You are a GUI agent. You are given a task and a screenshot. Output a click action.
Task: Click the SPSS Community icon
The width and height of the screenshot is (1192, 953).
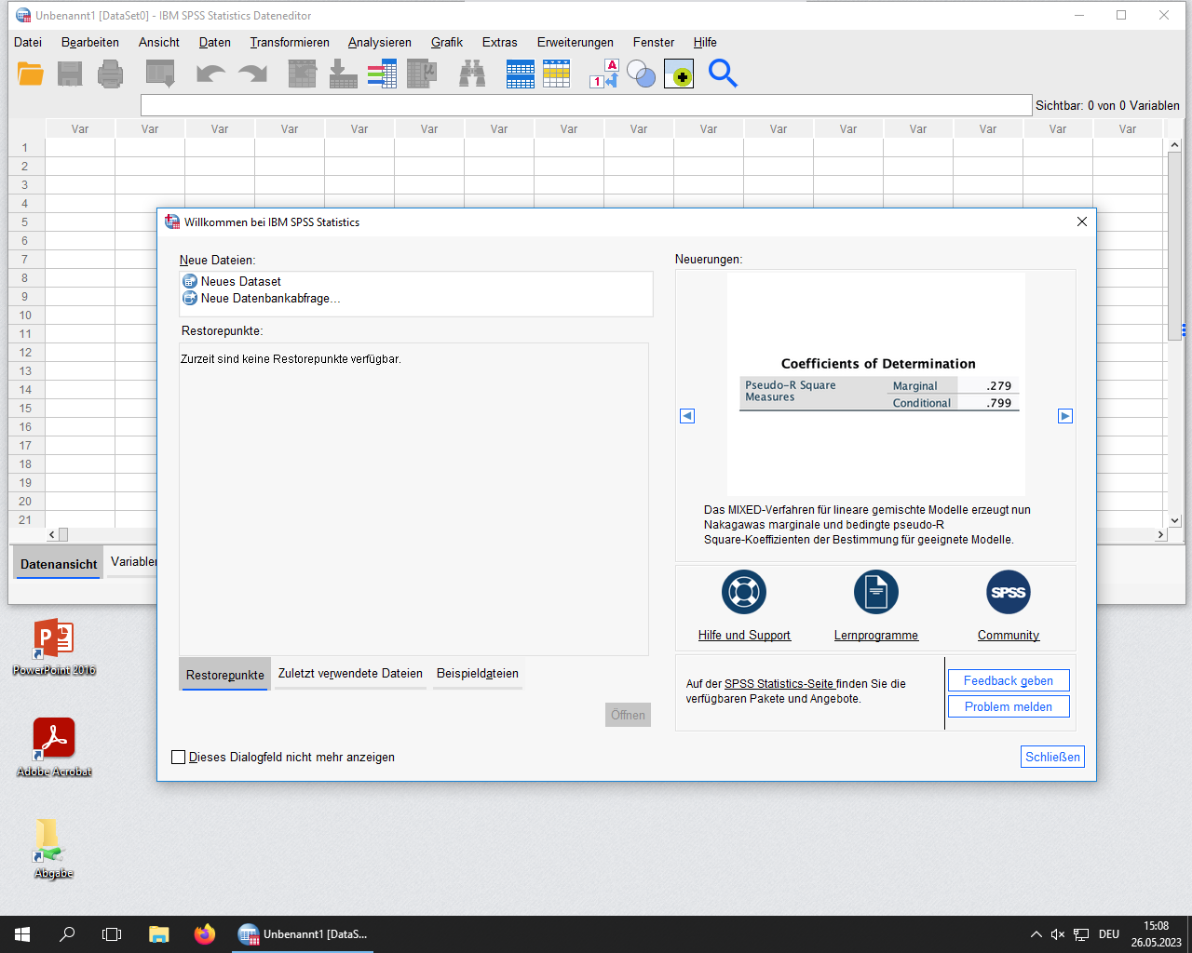coord(1008,592)
